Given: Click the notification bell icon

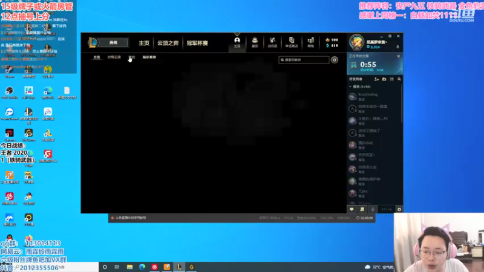Looking at the screenshot, I should [397, 47].
